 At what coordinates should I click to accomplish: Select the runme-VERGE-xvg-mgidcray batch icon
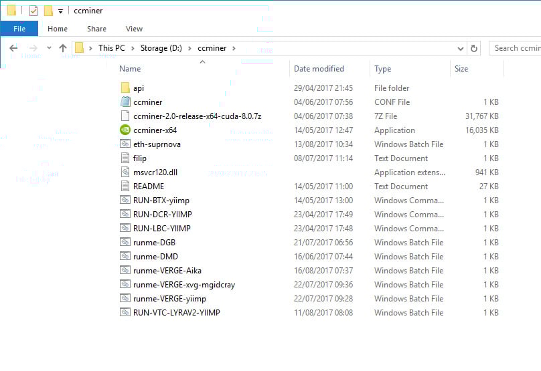click(125, 285)
